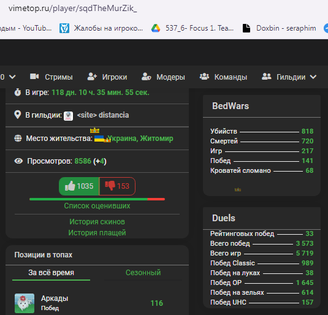Click the location pin icon next to В гильдии

tap(18, 115)
